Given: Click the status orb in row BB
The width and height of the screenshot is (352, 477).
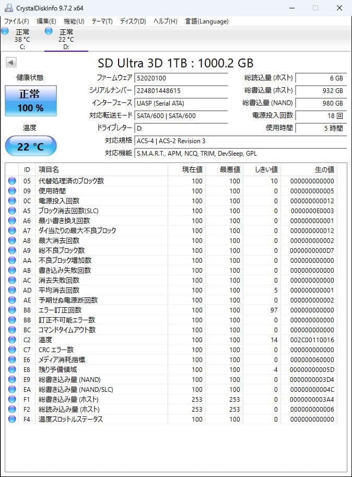Looking at the screenshot, I should [x=12, y=320].
